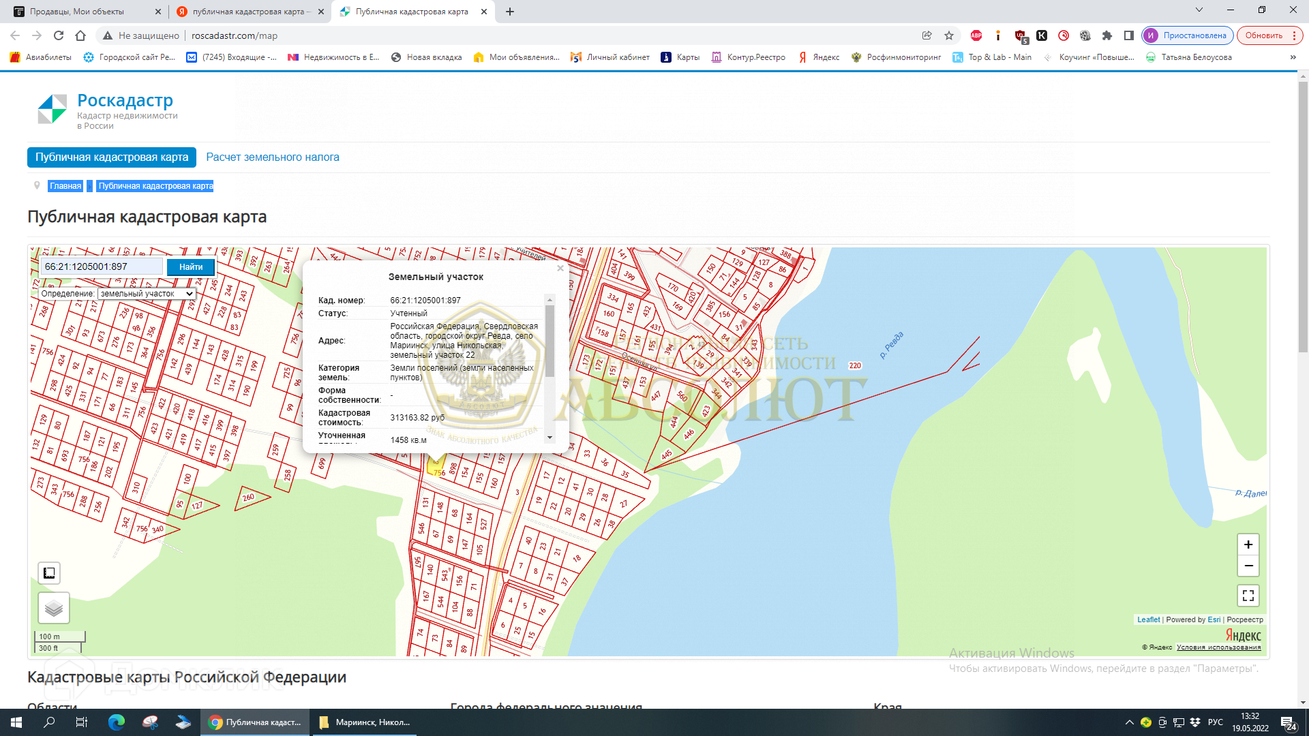The width and height of the screenshot is (1309, 736).
Task: Click the measurement ruler tool icon
Action: tap(49, 573)
